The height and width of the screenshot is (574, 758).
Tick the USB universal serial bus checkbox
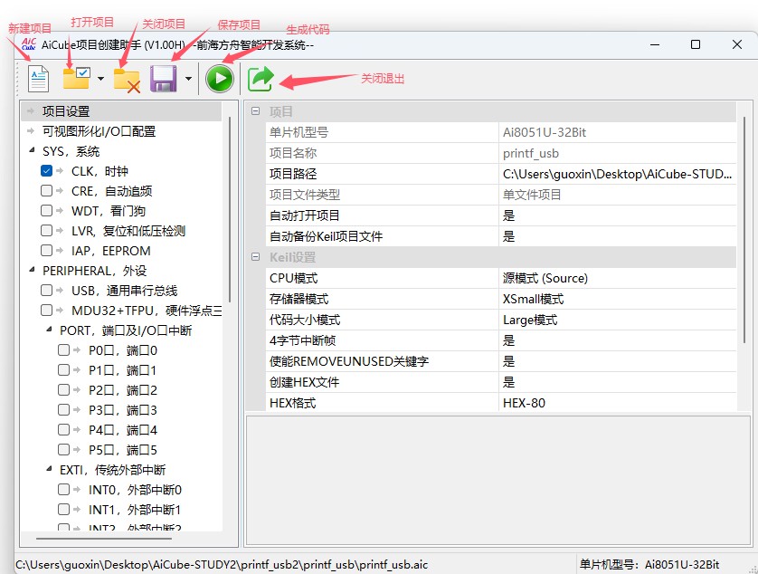pos(46,291)
